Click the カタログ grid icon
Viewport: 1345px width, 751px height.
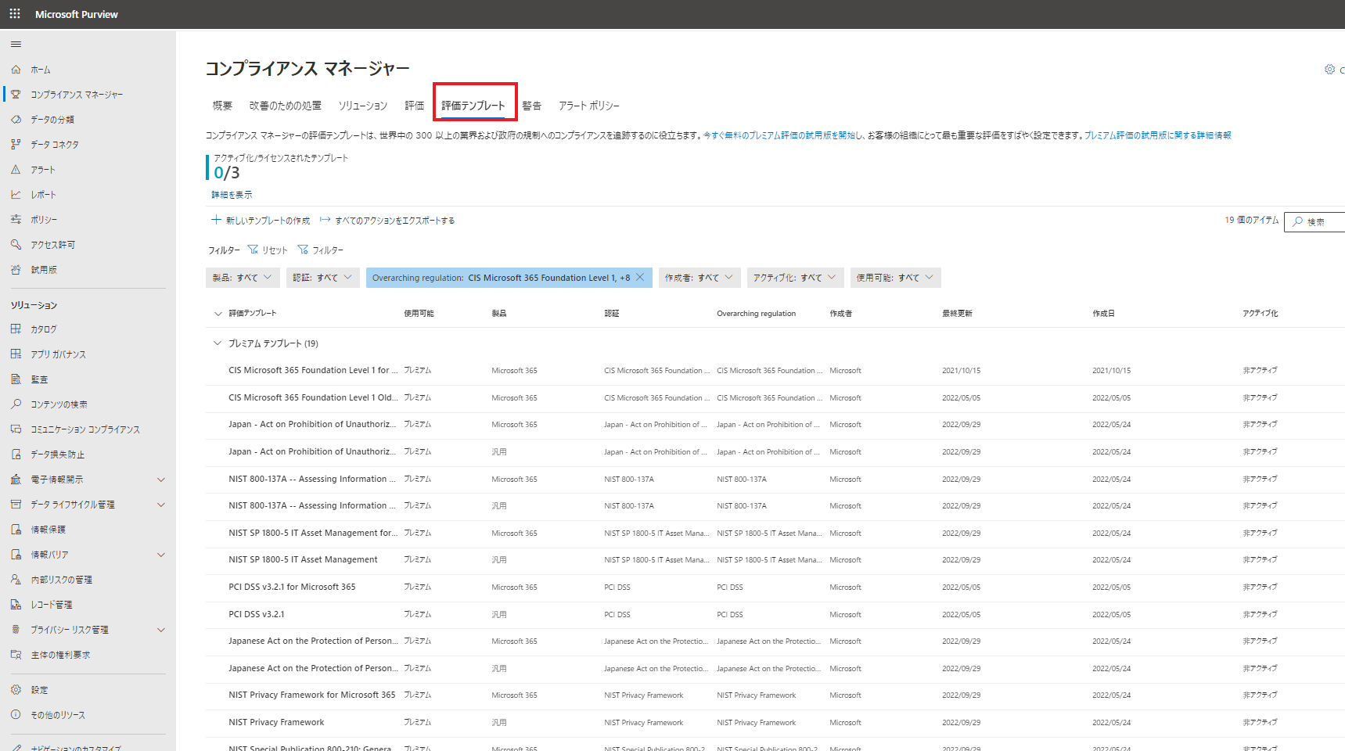pos(16,329)
